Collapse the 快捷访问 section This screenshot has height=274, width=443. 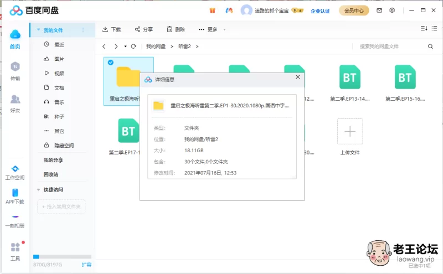[38, 189]
